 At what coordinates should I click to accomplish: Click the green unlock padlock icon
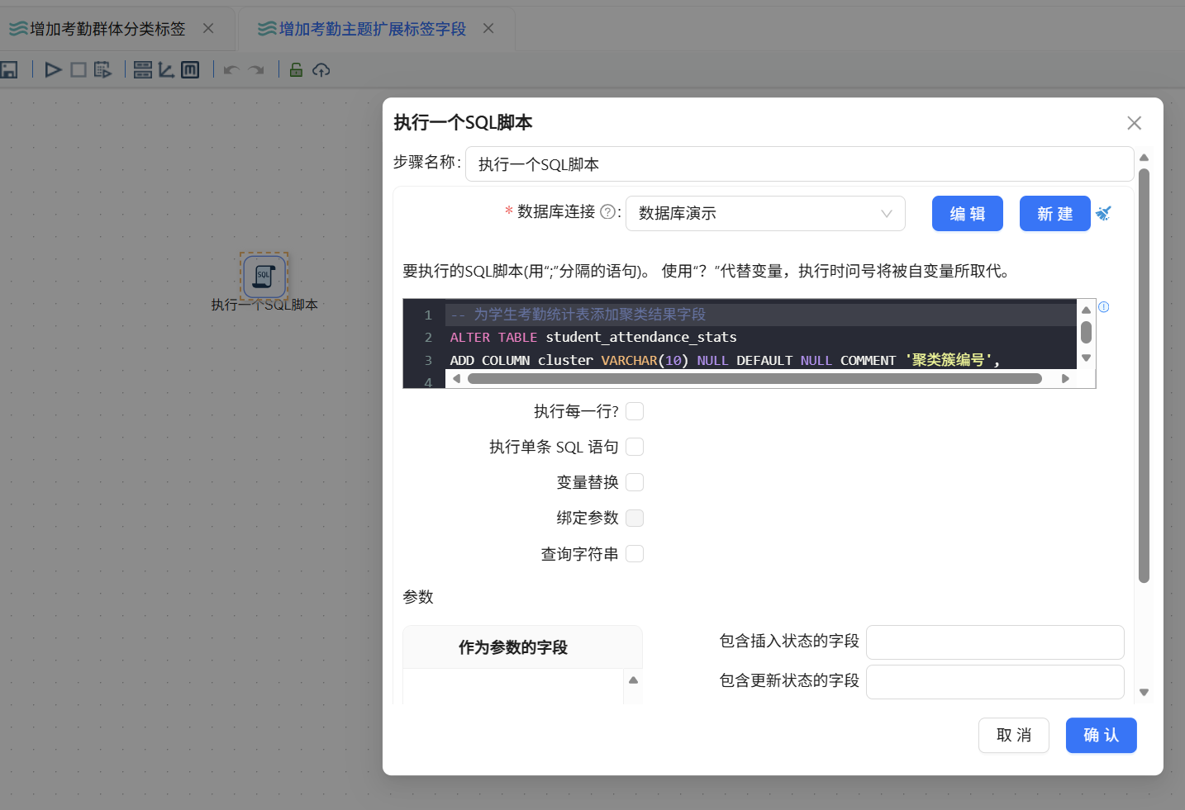click(296, 70)
